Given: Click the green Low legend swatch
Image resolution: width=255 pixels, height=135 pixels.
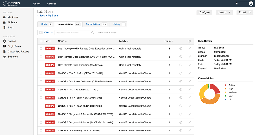Looking at the screenshot, I should click(x=225, y=96).
